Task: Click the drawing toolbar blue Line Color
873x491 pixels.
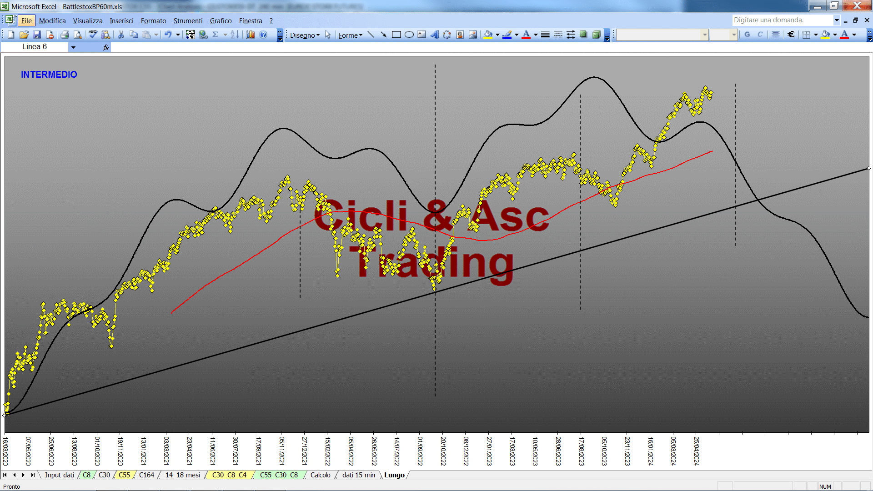Action: (507, 35)
